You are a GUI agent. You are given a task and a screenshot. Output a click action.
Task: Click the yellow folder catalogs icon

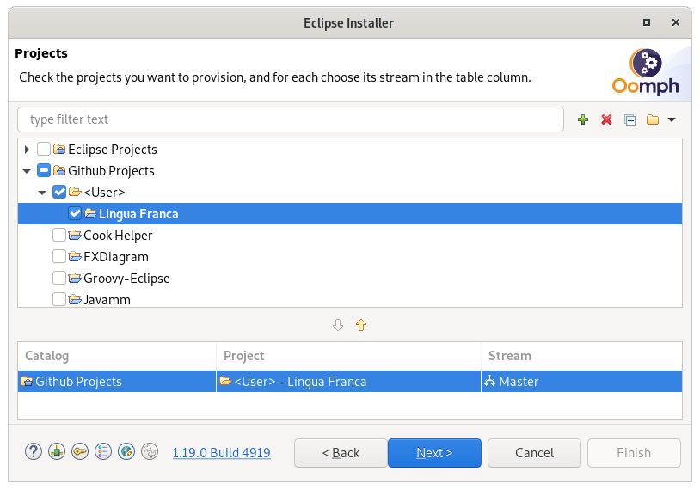pyautogui.click(x=653, y=119)
